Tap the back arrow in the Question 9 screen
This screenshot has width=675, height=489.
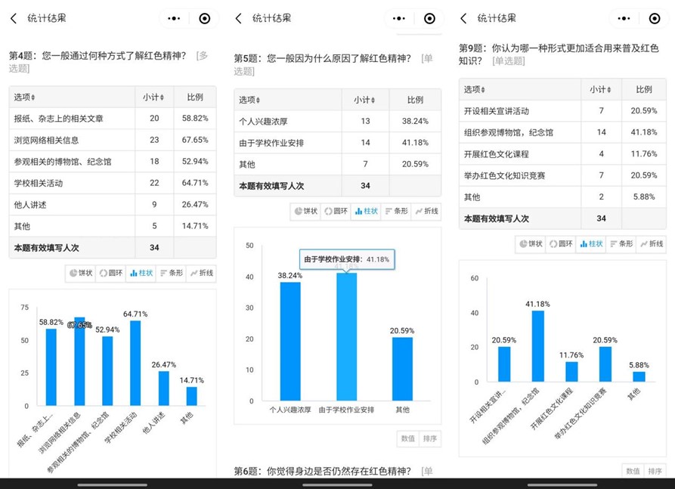[463, 18]
